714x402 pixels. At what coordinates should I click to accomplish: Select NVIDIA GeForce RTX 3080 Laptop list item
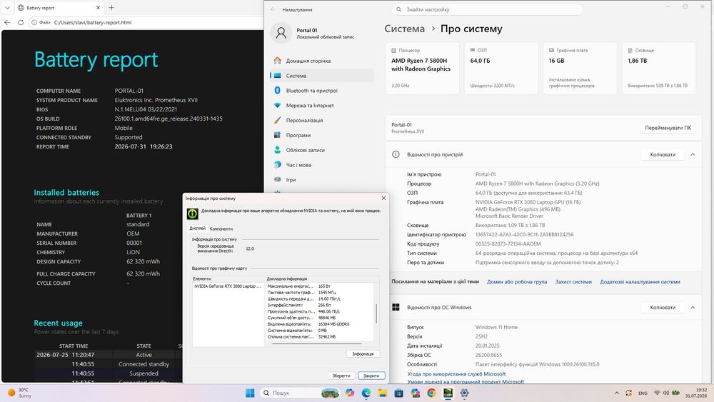228,286
